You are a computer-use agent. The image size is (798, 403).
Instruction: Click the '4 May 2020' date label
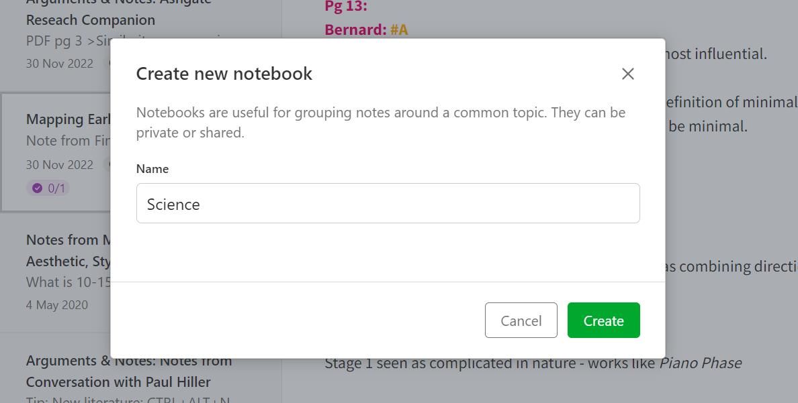pos(56,304)
